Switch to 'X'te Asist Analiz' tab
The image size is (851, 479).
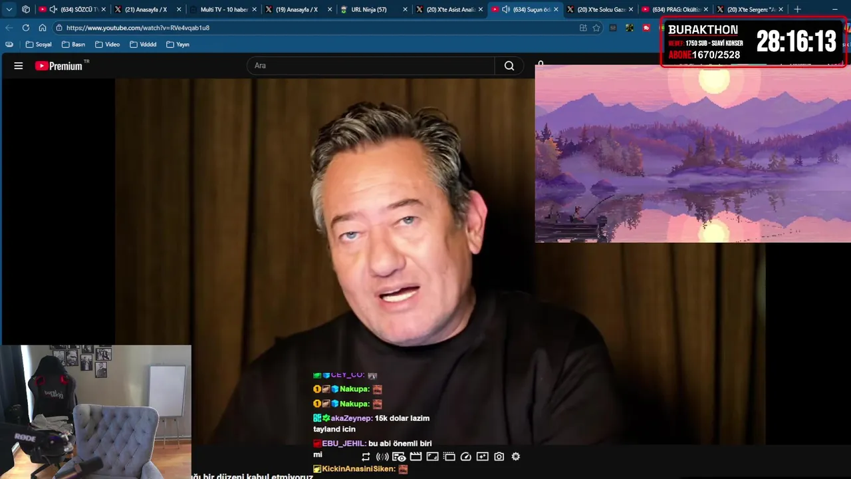(450, 9)
